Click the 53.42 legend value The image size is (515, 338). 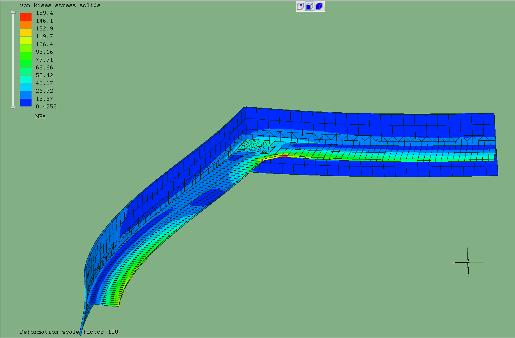click(44, 75)
